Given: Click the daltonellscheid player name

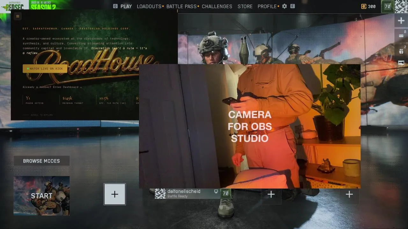Looking at the screenshot, I should pos(184,191).
